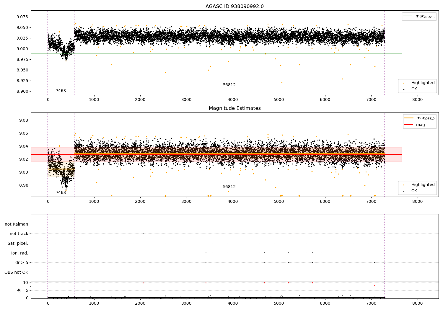Click the 'not track' axis label
Image resolution: width=443 pixels, height=310 pixels.
coord(19,234)
